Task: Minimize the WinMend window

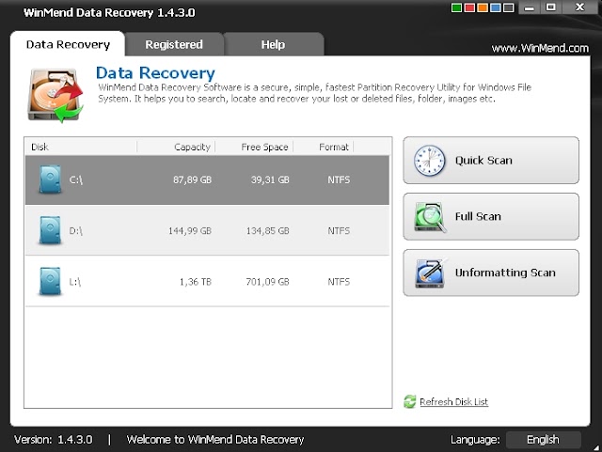Action: [x=530, y=8]
